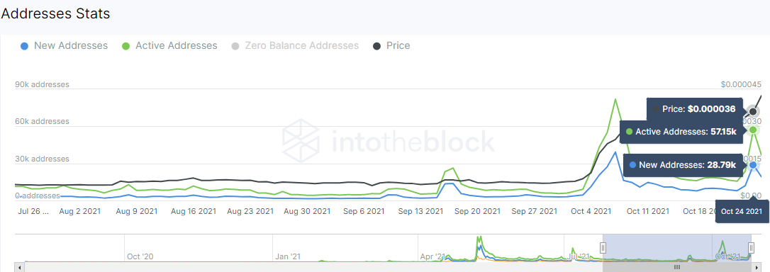Click the intotheblock cube logo watermark
The width and height of the screenshot is (770, 272).
[301, 142]
